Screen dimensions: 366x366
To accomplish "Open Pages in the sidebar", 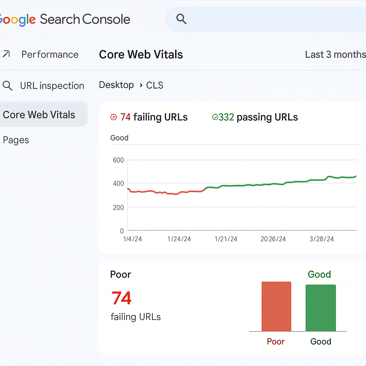I will (x=16, y=140).
